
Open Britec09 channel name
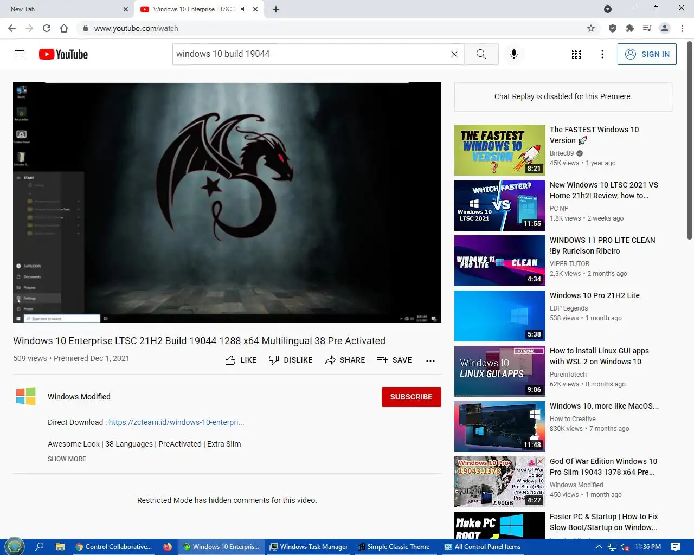(x=562, y=153)
